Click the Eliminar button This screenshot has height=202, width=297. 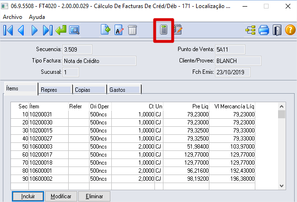click(94, 196)
